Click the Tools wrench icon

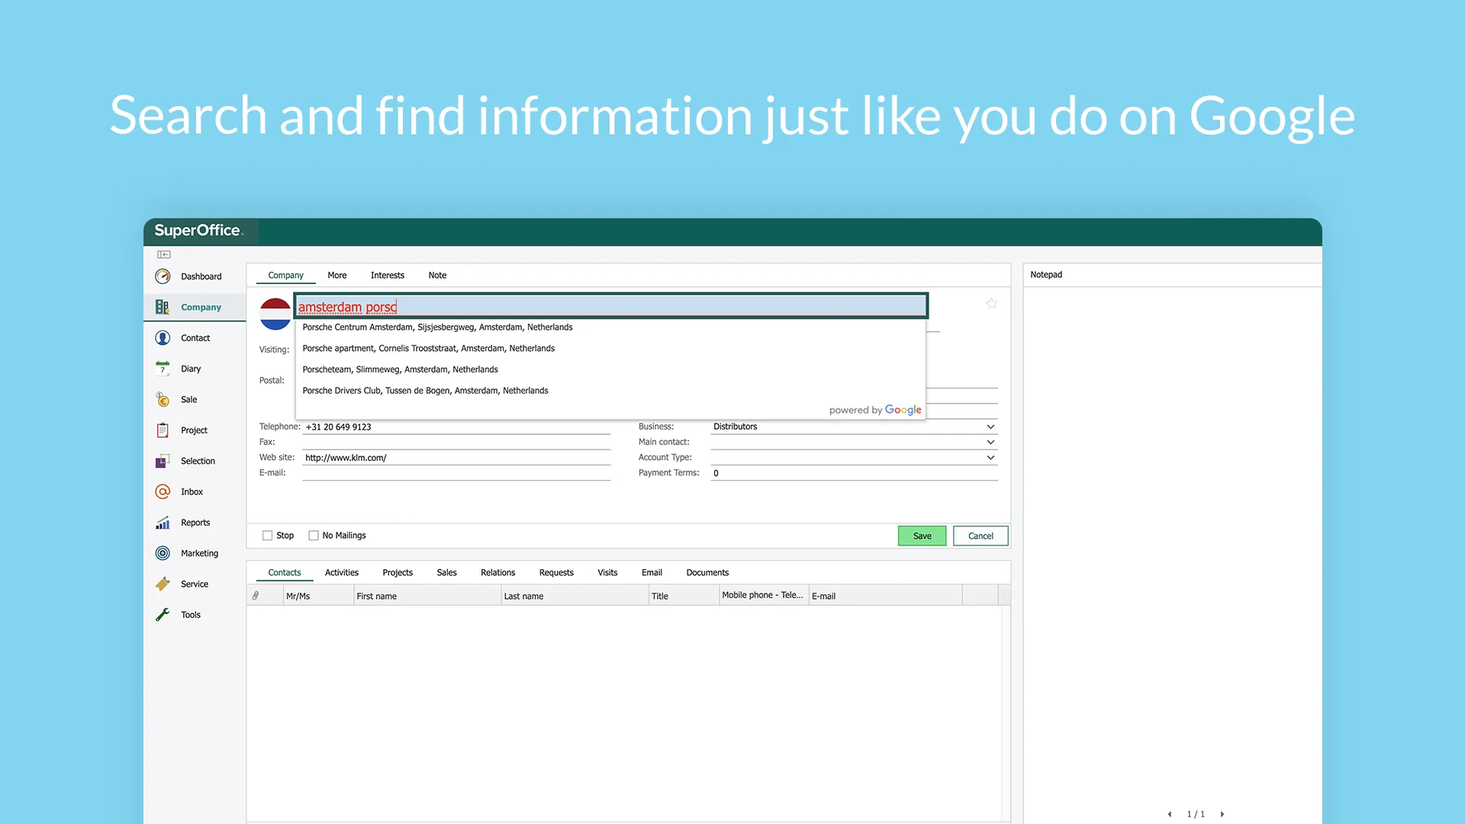point(163,615)
